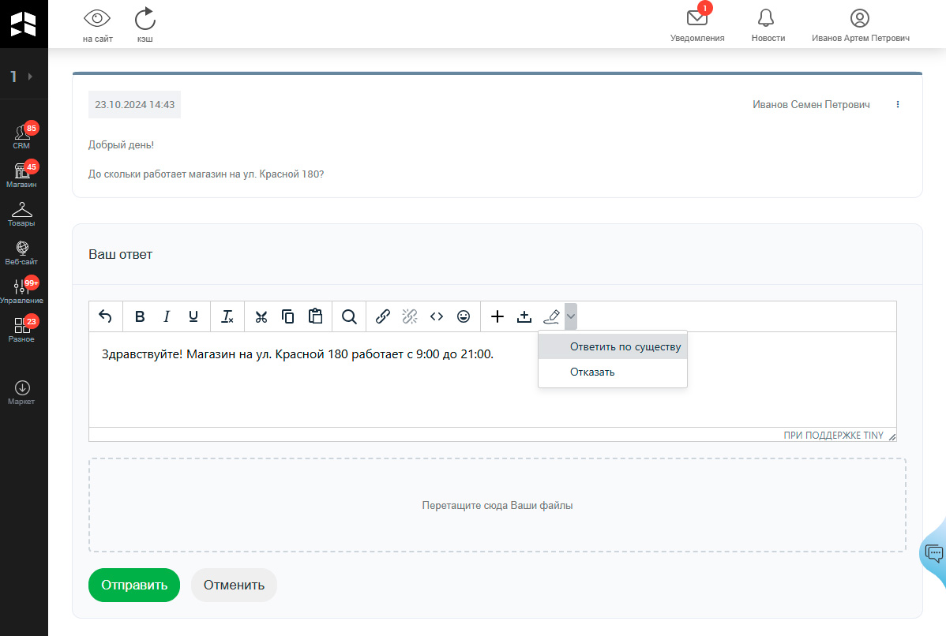Clear text formatting
946x636 pixels.
click(227, 316)
